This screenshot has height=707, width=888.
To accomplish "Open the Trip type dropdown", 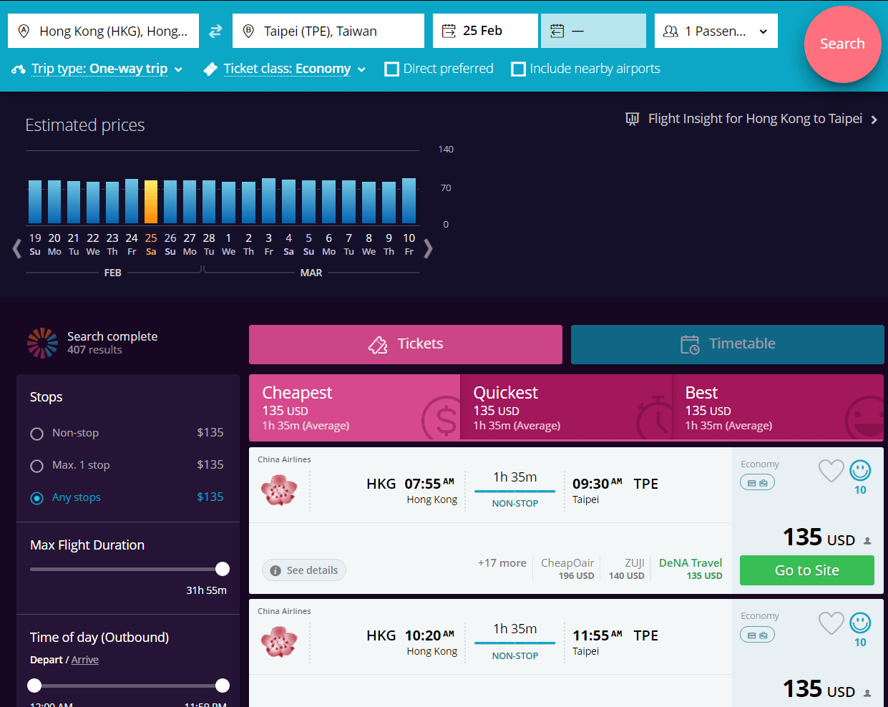I will (x=99, y=69).
